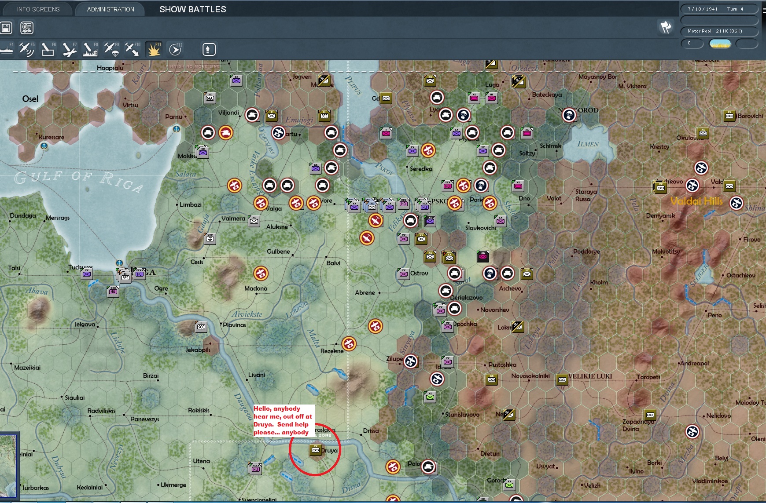This screenshot has height=503, width=766.
Task: Click the Motor Pool 211K readout
Action: coord(719,31)
